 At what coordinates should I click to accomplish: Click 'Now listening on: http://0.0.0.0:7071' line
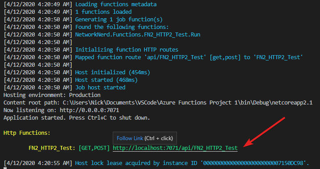[x=61, y=110]
